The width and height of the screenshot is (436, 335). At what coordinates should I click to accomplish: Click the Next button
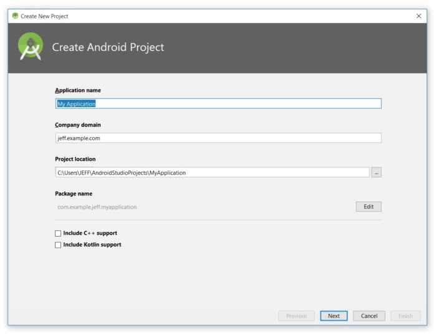coord(334,316)
